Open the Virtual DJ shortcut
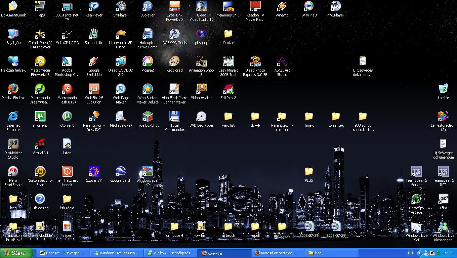Image resolution: width=457 pixels, height=258 pixels. coord(40,147)
